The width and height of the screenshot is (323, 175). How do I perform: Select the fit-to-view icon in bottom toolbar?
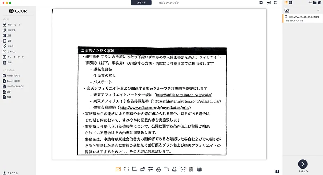click(118, 169)
